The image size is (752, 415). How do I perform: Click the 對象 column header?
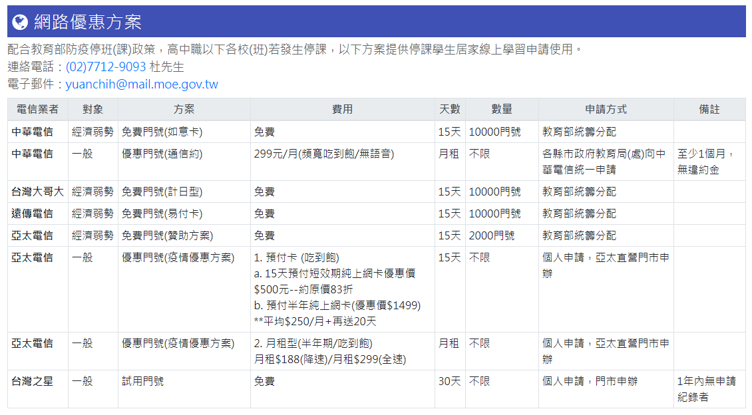tap(93, 109)
